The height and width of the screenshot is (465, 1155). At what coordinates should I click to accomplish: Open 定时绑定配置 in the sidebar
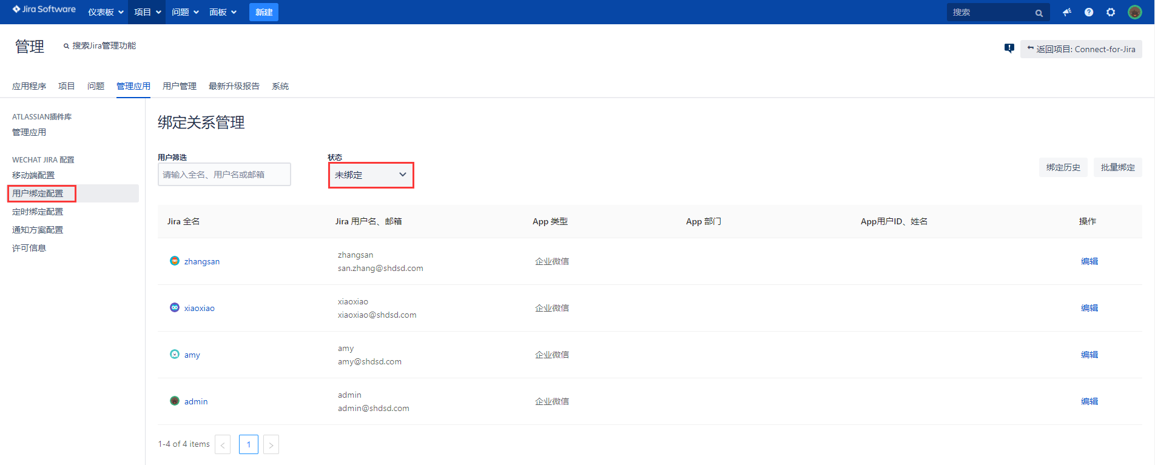point(38,212)
